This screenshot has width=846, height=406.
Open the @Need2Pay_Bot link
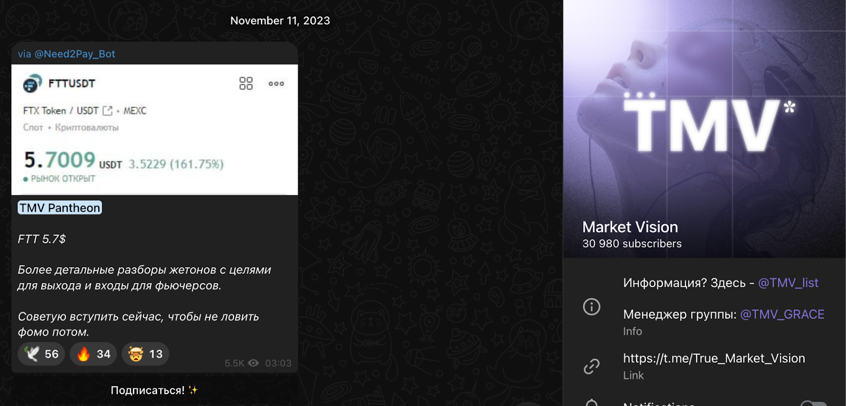tap(75, 54)
